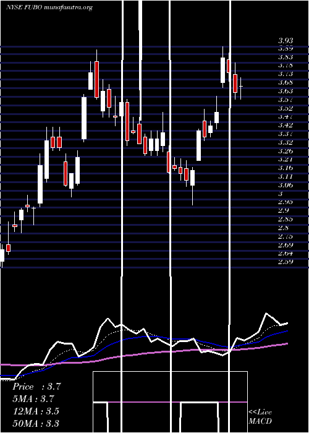The width and height of the screenshot is (309, 433).
Task: Click the MACD label text
Action: (260, 421)
